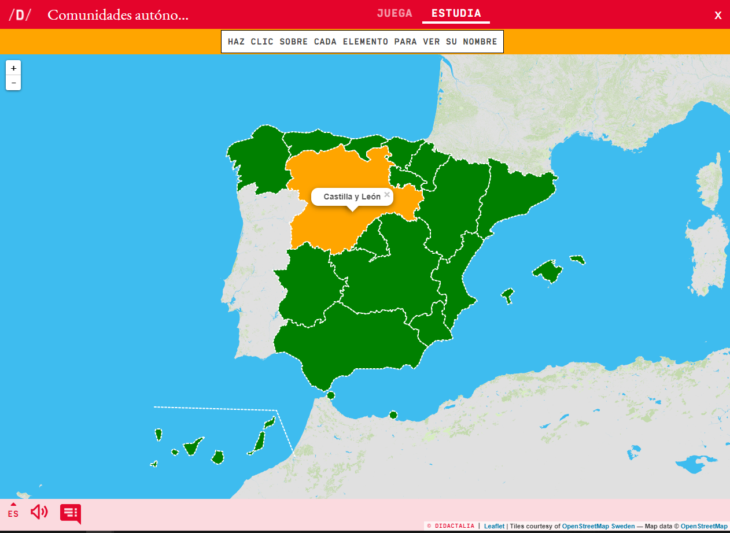Click the OpenStreetMap data attribution link
This screenshot has height=533, width=730.
point(703,526)
